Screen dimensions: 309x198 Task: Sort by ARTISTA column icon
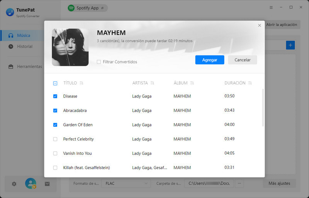coord(152,83)
